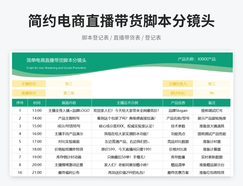The height and width of the screenshot is (186, 243).
Task: Click the script cell 原价599，今天直播间只要199
Action: [x=127, y=149]
